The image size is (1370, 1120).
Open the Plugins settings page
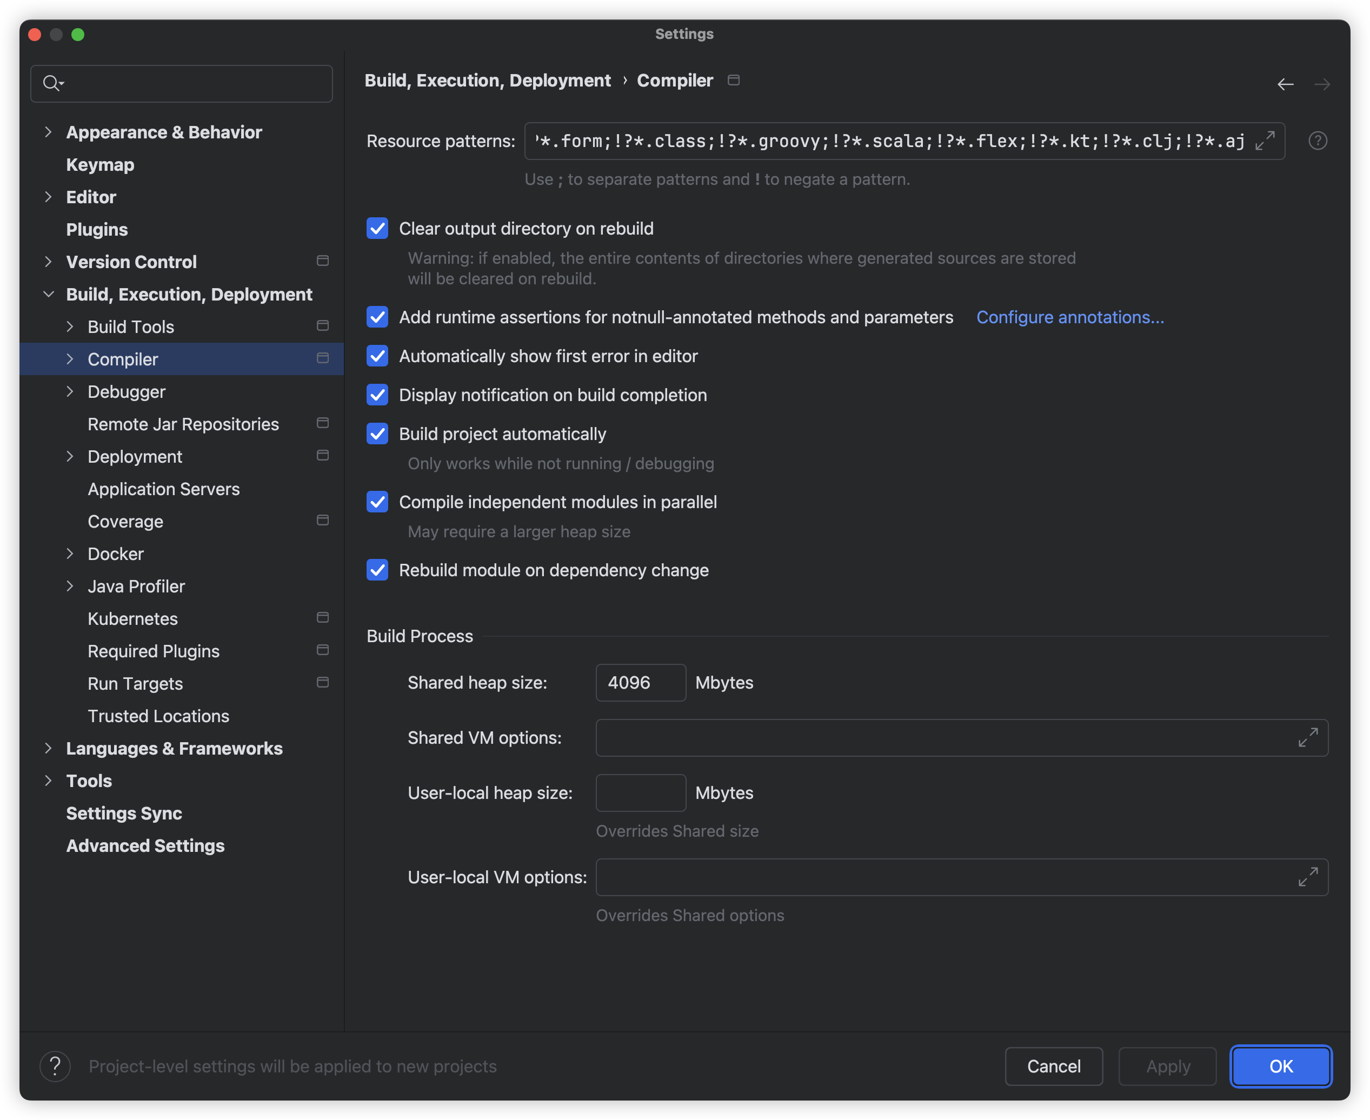97,230
